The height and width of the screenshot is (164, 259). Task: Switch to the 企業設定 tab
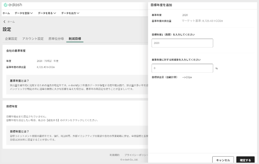tap(11, 39)
